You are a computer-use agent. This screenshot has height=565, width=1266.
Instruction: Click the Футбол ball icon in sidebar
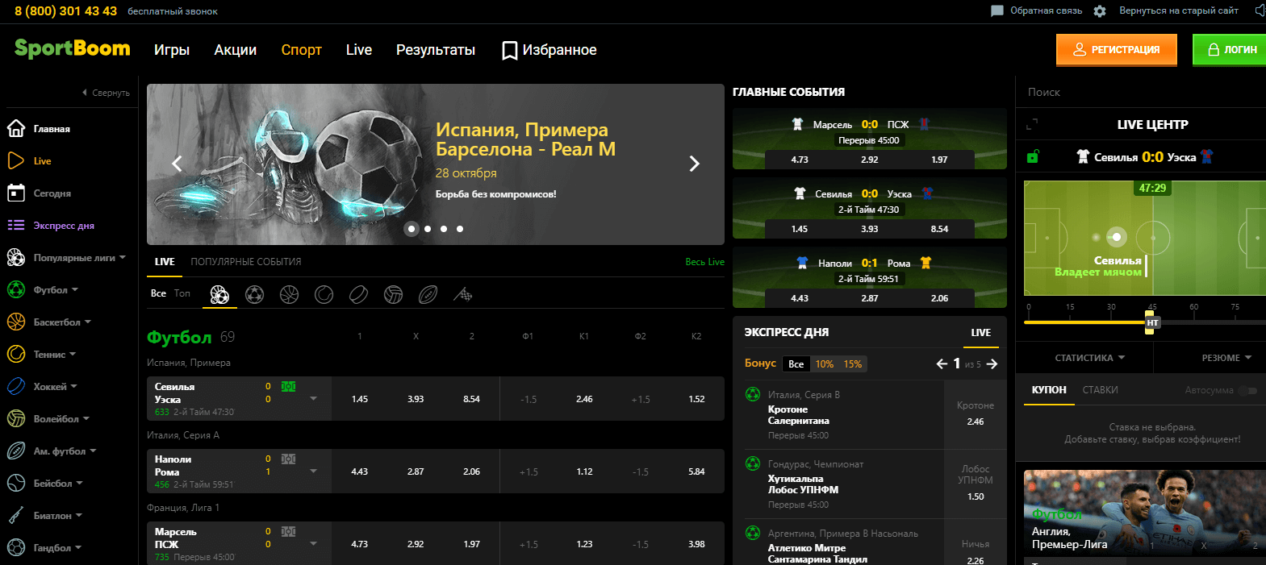[16, 289]
